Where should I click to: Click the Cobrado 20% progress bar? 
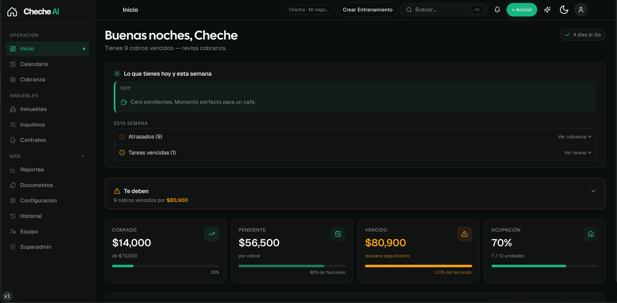pos(166,266)
